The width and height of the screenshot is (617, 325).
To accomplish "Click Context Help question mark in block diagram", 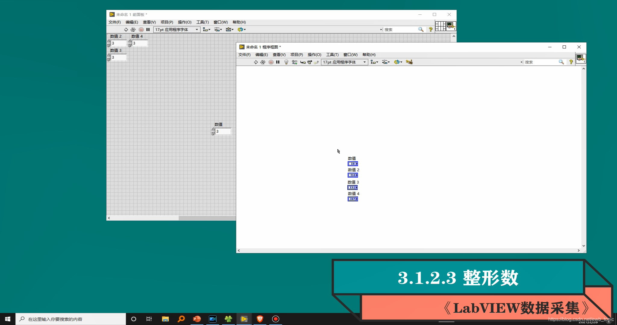I will [571, 62].
